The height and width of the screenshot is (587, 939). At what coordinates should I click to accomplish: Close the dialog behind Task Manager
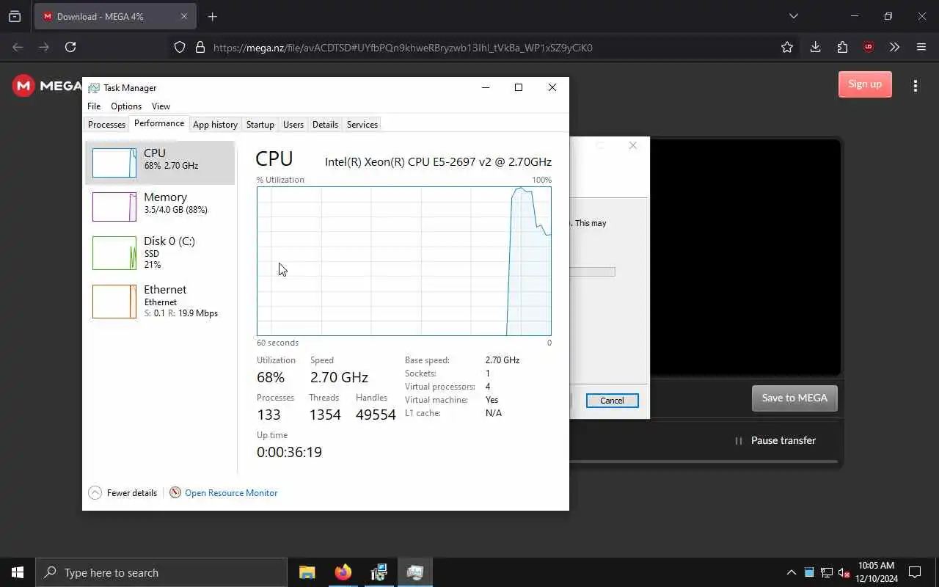pos(632,145)
